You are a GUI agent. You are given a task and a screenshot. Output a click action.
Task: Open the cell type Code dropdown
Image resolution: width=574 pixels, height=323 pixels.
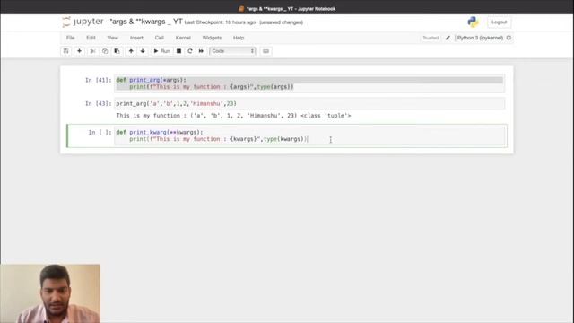232,51
